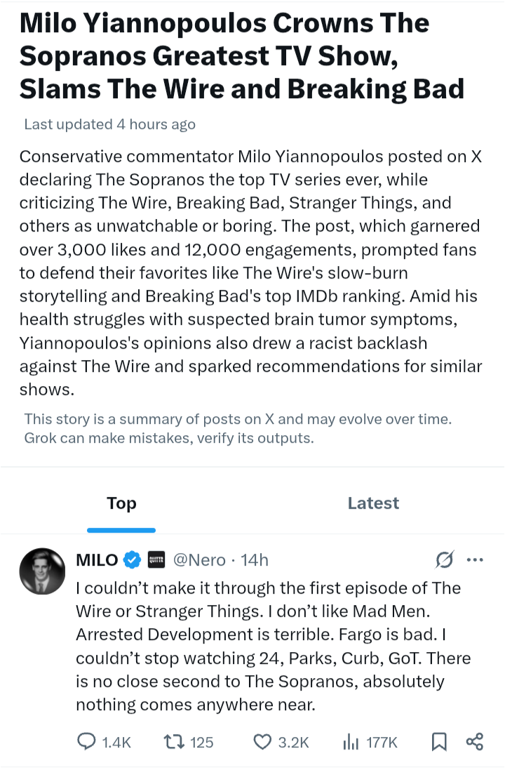Click the share icon on the post

point(475,742)
